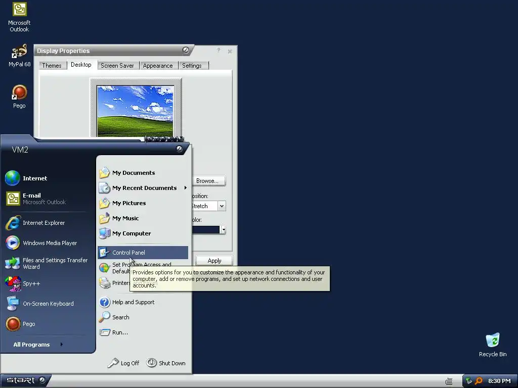Click the VM2 user name

click(x=20, y=150)
